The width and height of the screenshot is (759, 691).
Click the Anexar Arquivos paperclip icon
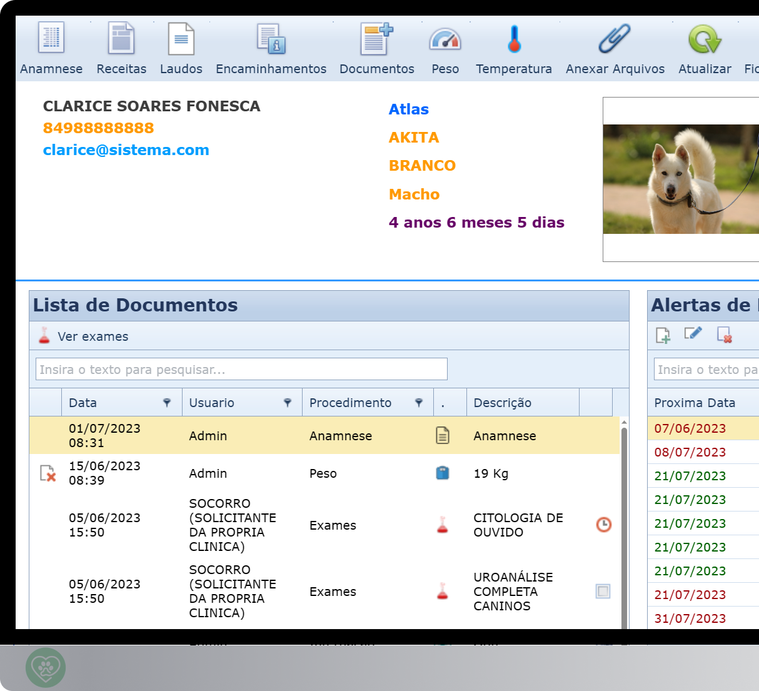[x=614, y=38]
